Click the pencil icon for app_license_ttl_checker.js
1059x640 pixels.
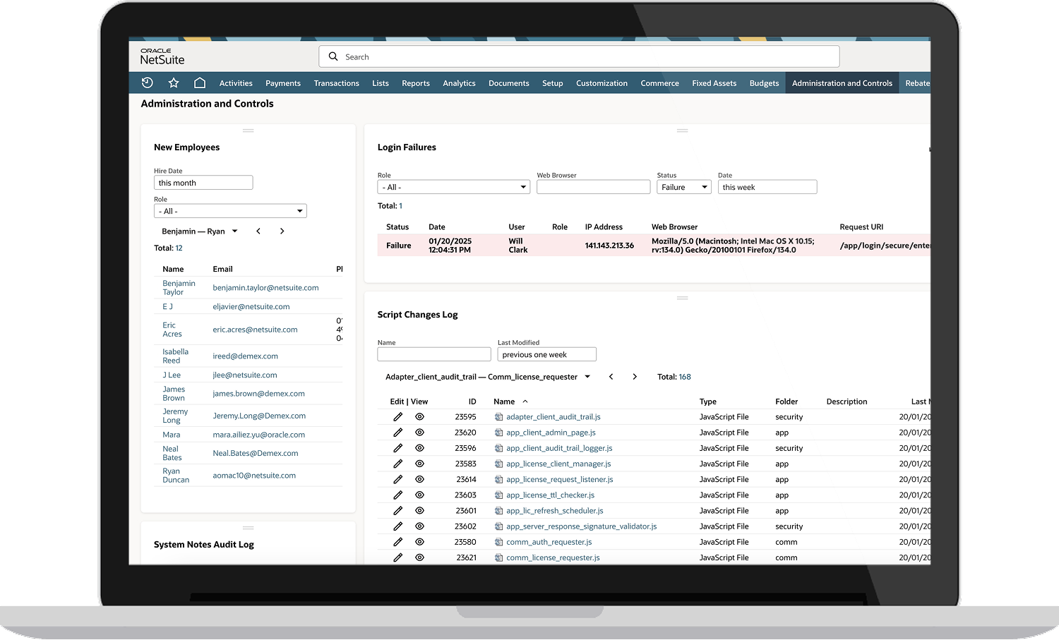click(x=397, y=495)
